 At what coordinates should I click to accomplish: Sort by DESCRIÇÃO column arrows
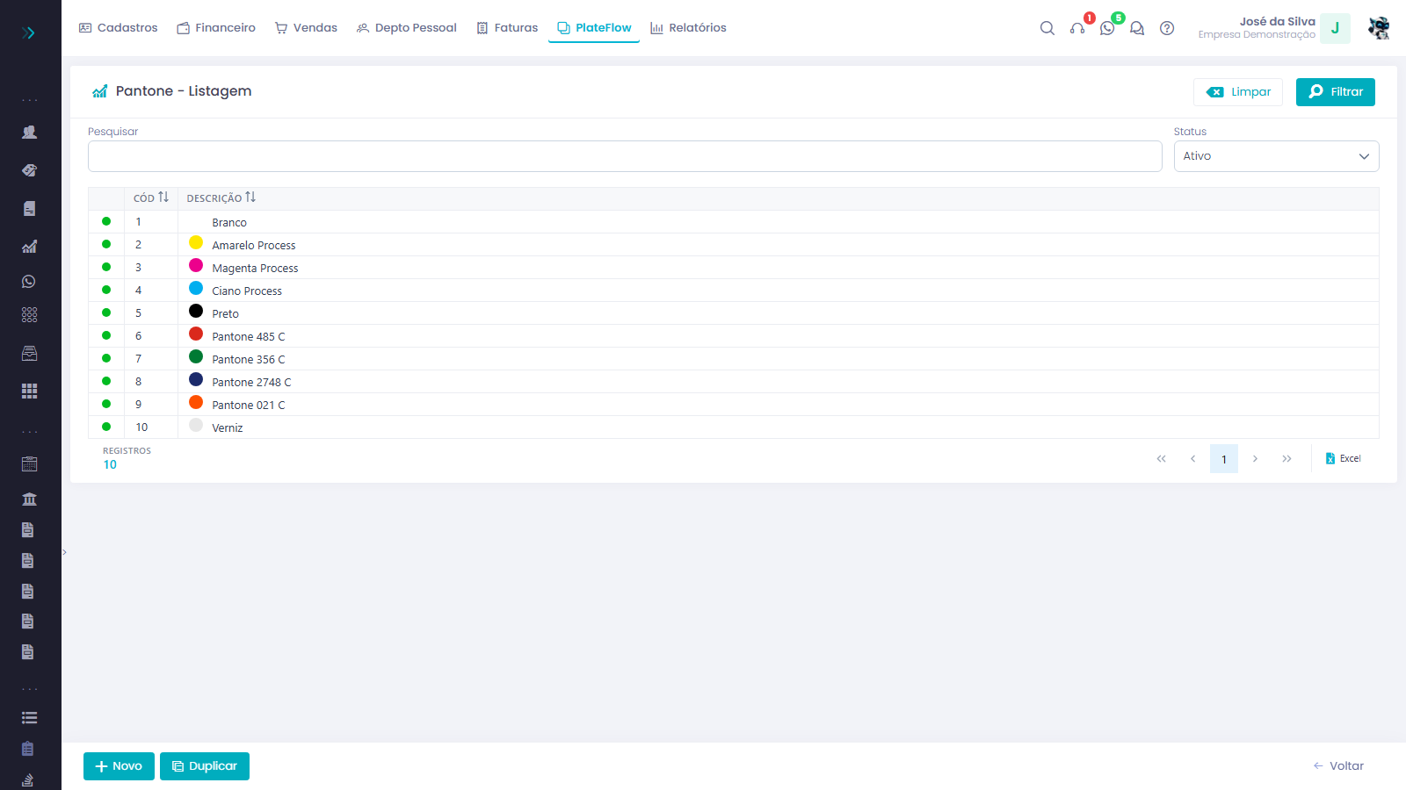pos(250,197)
